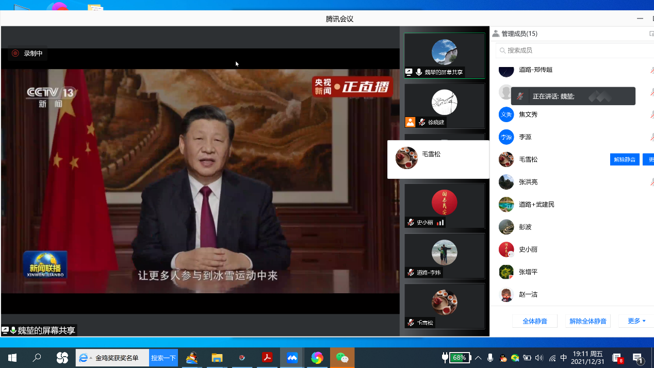Launch Adobe Acrobat from the taskbar
The height and width of the screenshot is (368, 654).
[267, 358]
